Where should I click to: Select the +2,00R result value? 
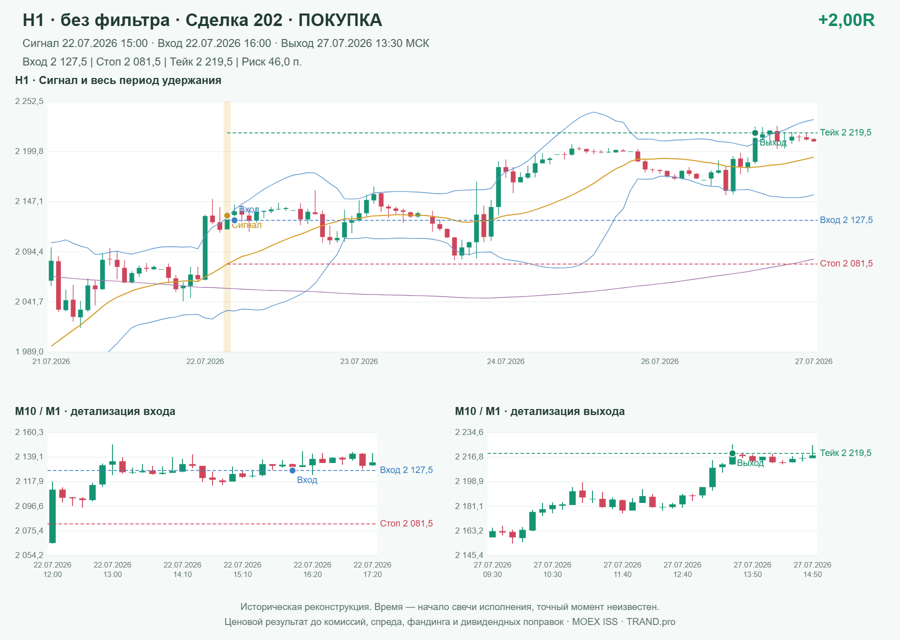tap(846, 20)
